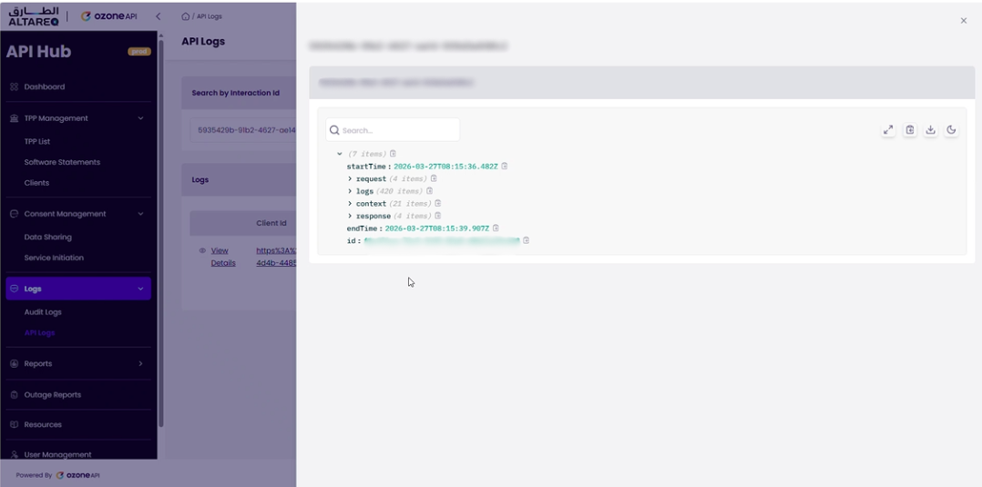The image size is (982, 487).
Task: Expand the request node
Action: pyautogui.click(x=350, y=179)
